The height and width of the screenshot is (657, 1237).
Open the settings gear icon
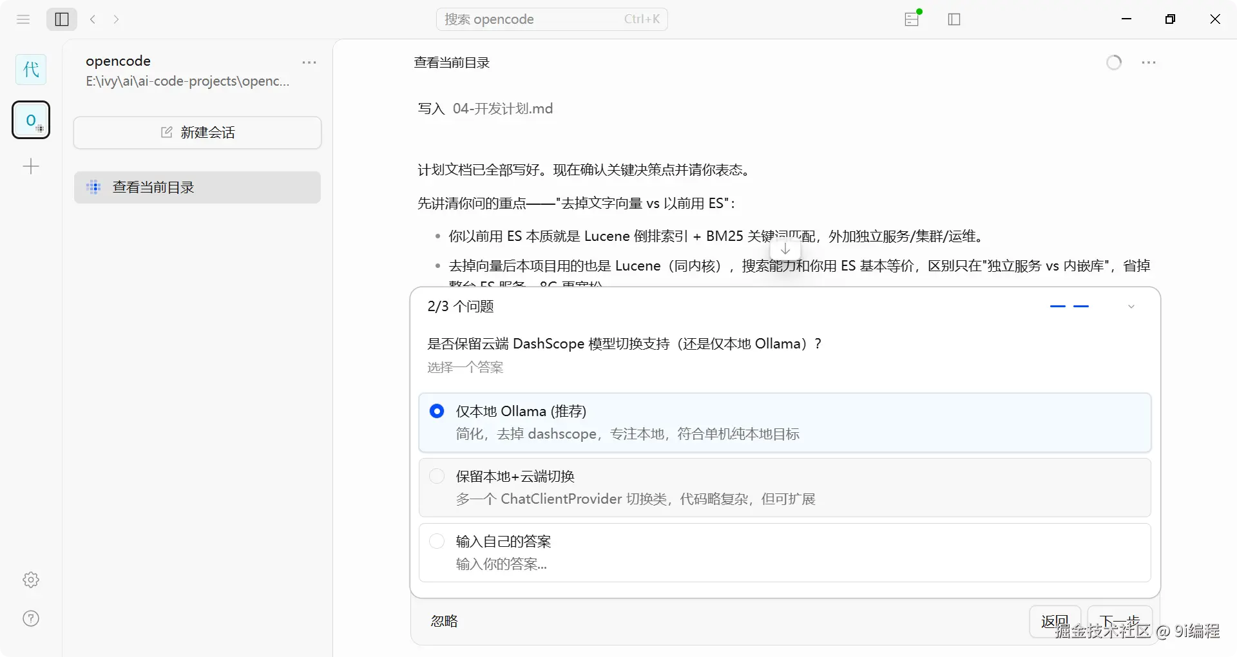click(31, 580)
